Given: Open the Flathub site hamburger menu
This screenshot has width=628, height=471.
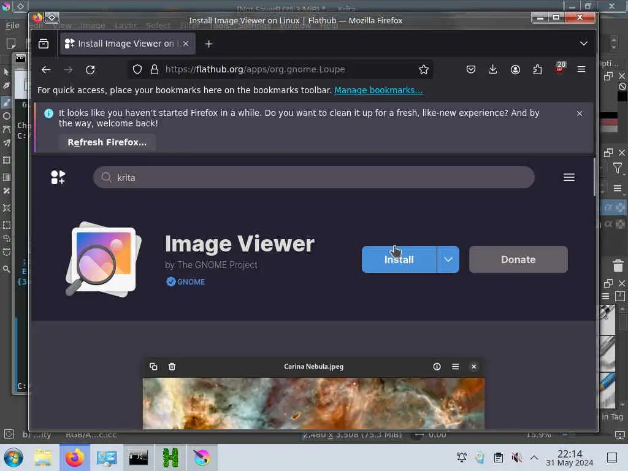Looking at the screenshot, I should (569, 177).
